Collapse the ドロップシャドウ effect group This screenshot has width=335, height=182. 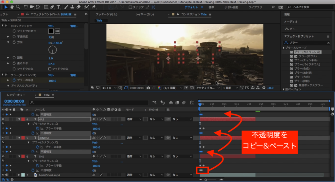pyautogui.click(x=2, y=25)
